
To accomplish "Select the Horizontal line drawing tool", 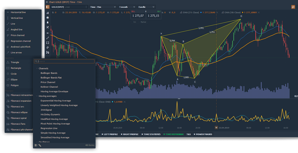I will pyautogui.click(x=18, y=12).
